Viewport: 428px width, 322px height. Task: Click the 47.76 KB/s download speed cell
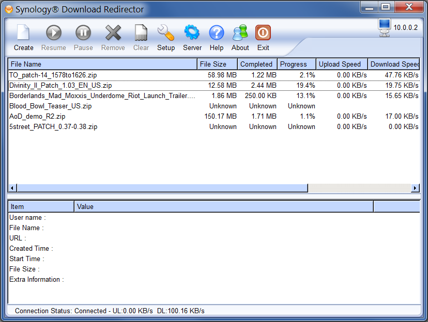pos(402,75)
